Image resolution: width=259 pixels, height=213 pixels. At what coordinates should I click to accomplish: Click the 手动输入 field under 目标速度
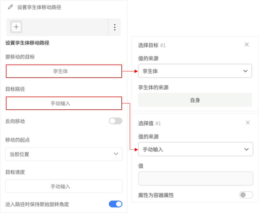click(64, 186)
